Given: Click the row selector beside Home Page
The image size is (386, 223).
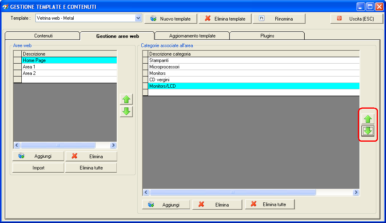Looking at the screenshot, I should tap(17, 60).
